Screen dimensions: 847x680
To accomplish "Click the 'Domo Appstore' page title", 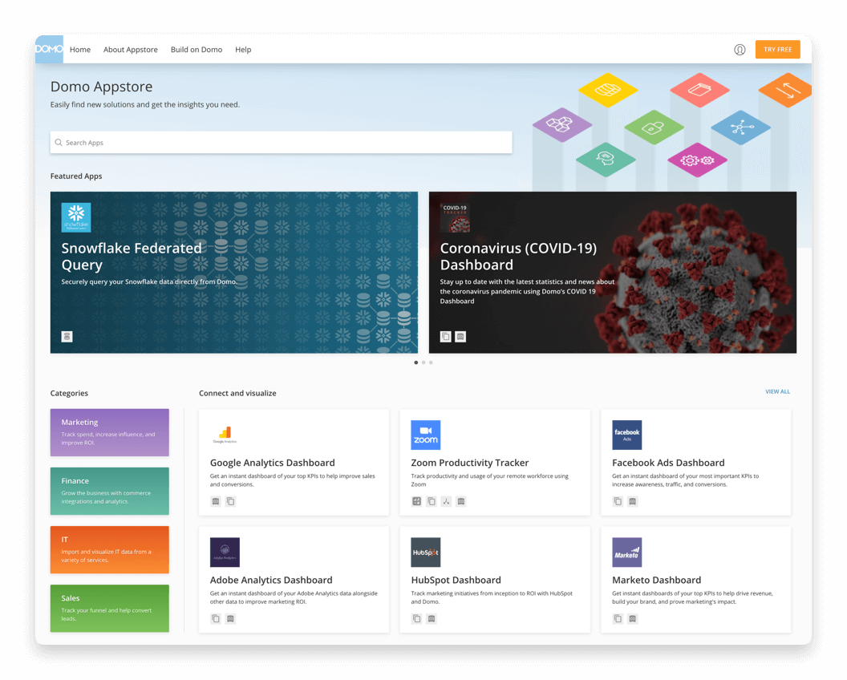I will [102, 87].
